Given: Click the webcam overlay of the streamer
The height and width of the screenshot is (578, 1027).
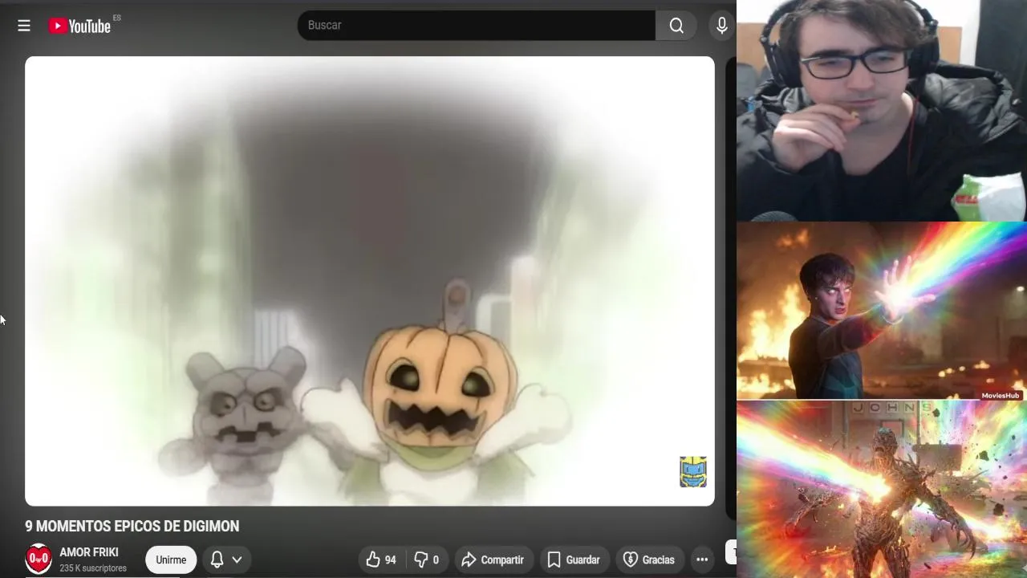Looking at the screenshot, I should [x=881, y=111].
